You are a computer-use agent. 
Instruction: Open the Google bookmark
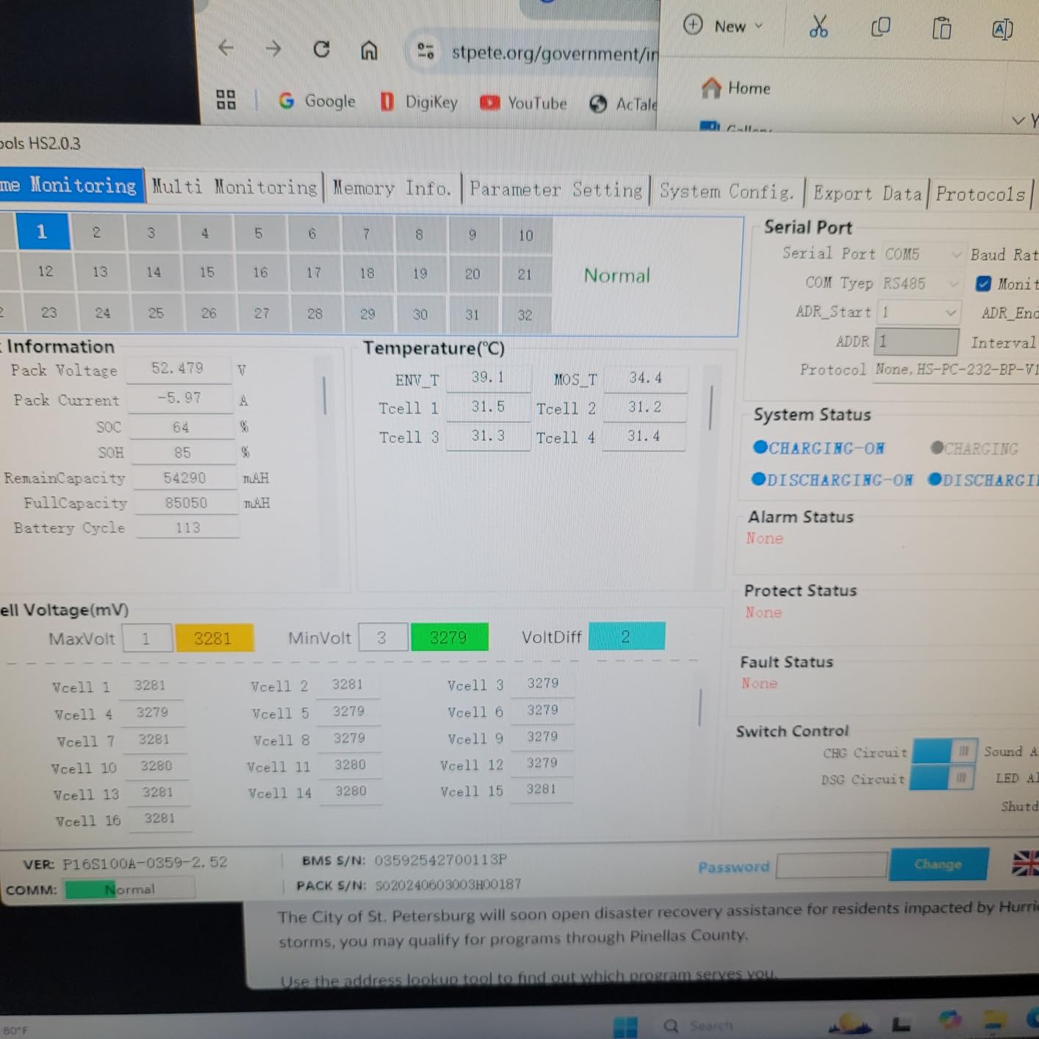coord(317,101)
